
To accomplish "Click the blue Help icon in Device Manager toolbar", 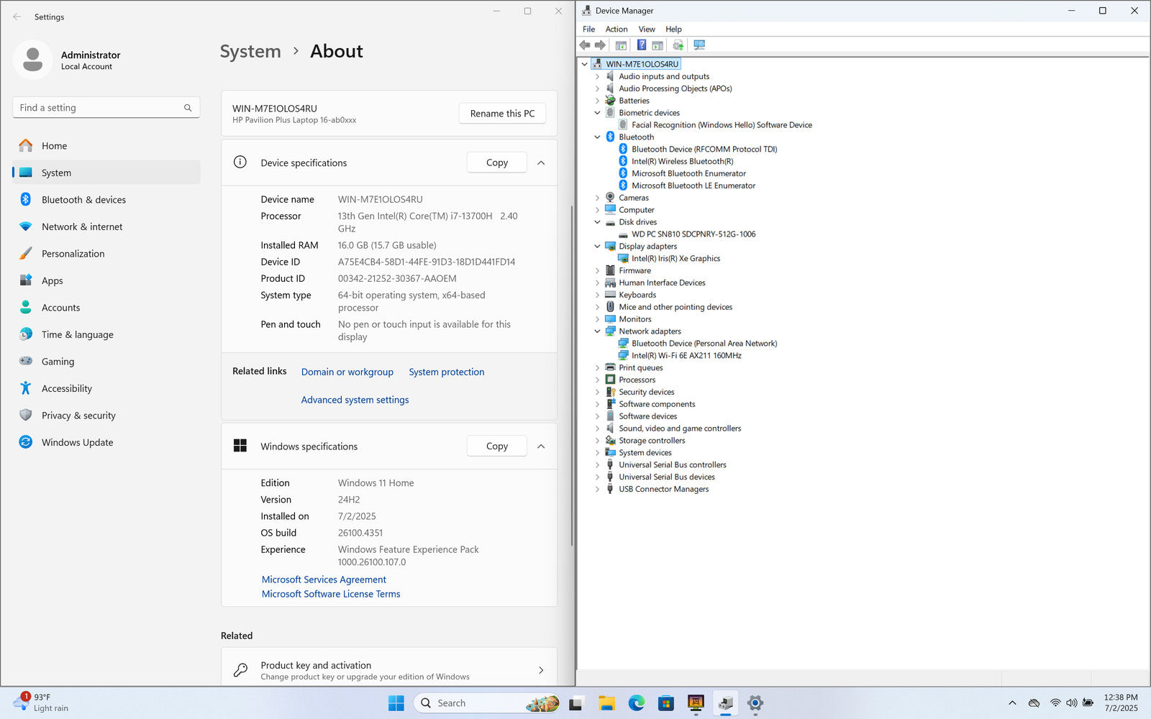I will [641, 45].
